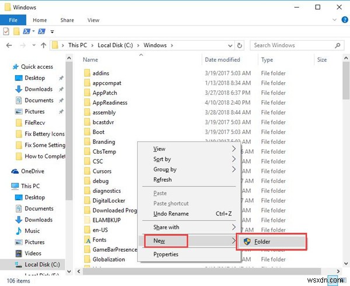Select the AppPatch folder icon
Screen dimensions: 350x286
(x=87, y=93)
